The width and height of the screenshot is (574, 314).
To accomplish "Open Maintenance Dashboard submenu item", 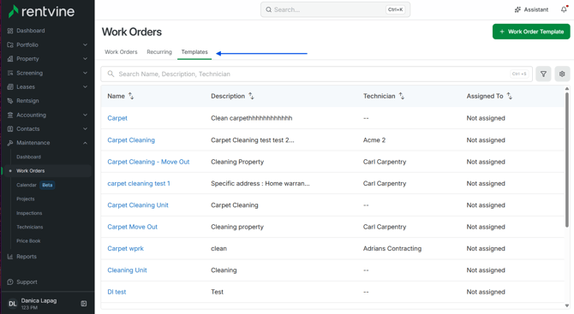I will pos(28,157).
